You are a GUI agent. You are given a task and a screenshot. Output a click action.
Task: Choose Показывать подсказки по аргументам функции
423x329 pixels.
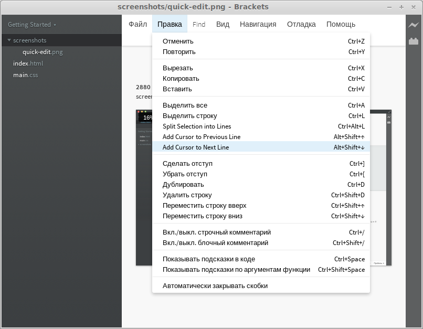pyautogui.click(x=261, y=269)
